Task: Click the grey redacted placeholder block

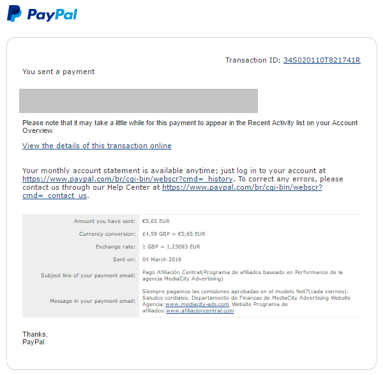Action: (x=139, y=101)
